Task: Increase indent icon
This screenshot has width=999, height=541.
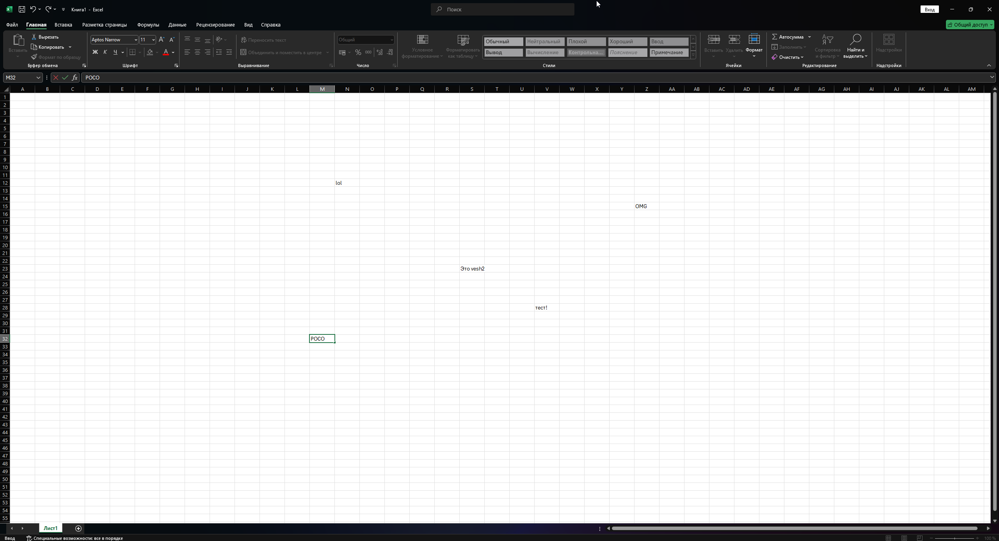Action: [229, 52]
